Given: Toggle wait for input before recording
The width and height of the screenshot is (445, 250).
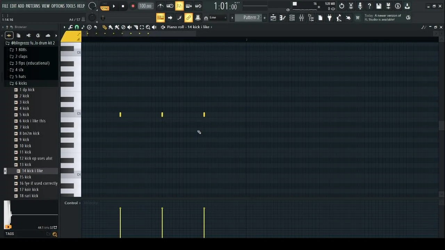Looking at the screenshot, I should click(170, 6).
